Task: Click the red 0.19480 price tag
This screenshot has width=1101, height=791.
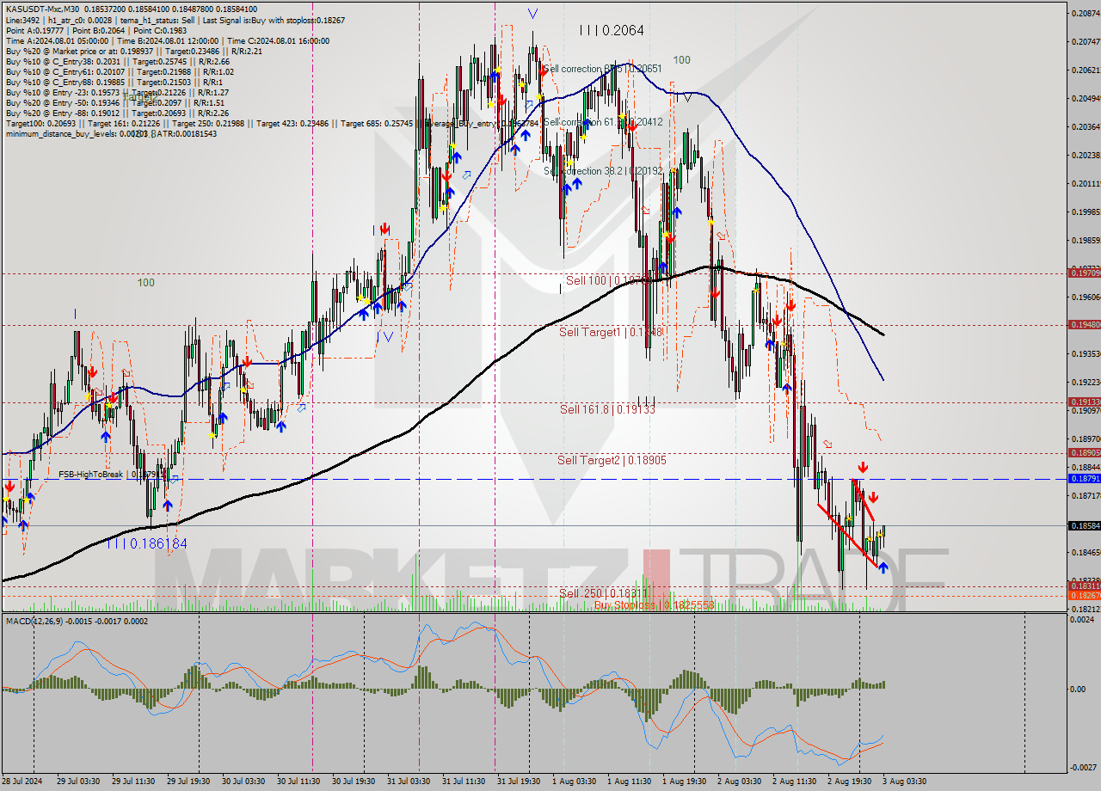Action: [1084, 324]
